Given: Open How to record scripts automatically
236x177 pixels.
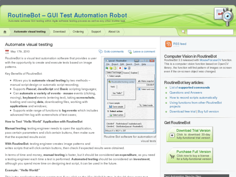Looking at the screenshot, I should (193, 98).
